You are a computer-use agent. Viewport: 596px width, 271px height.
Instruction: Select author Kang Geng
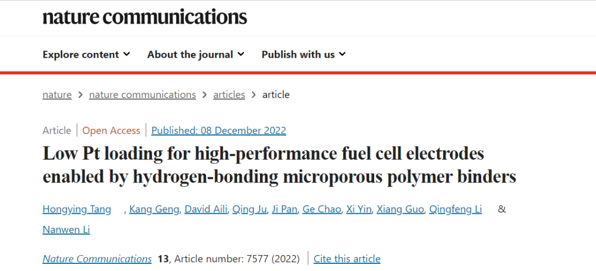point(154,209)
